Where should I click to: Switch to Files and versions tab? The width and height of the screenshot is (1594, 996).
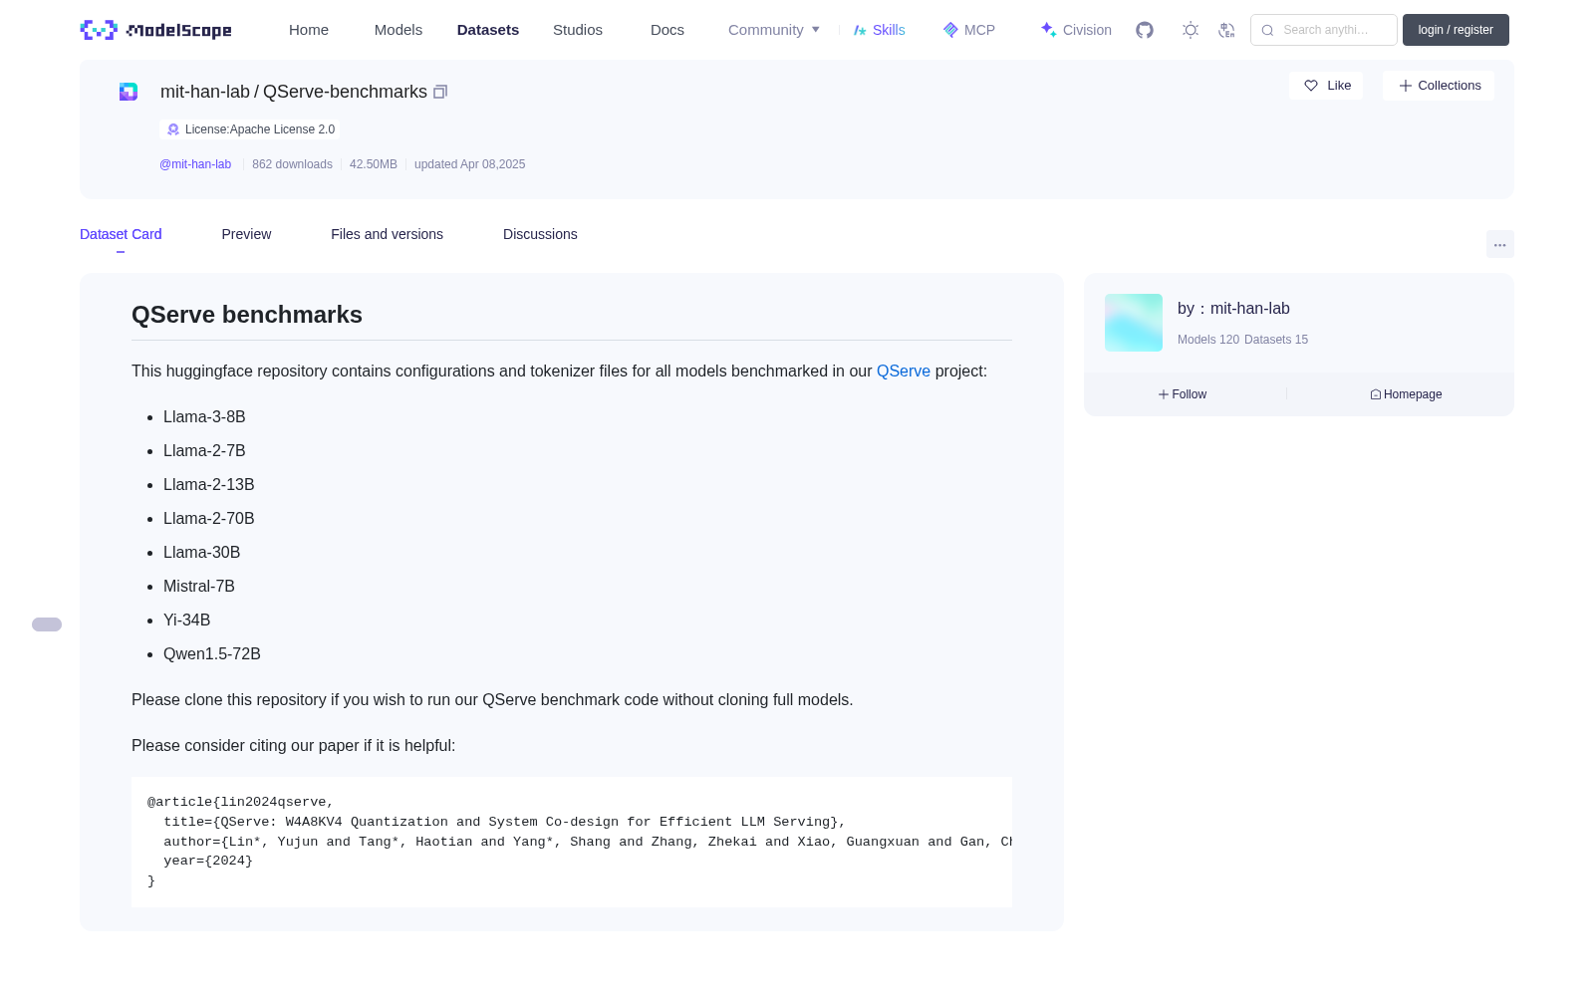(x=387, y=234)
